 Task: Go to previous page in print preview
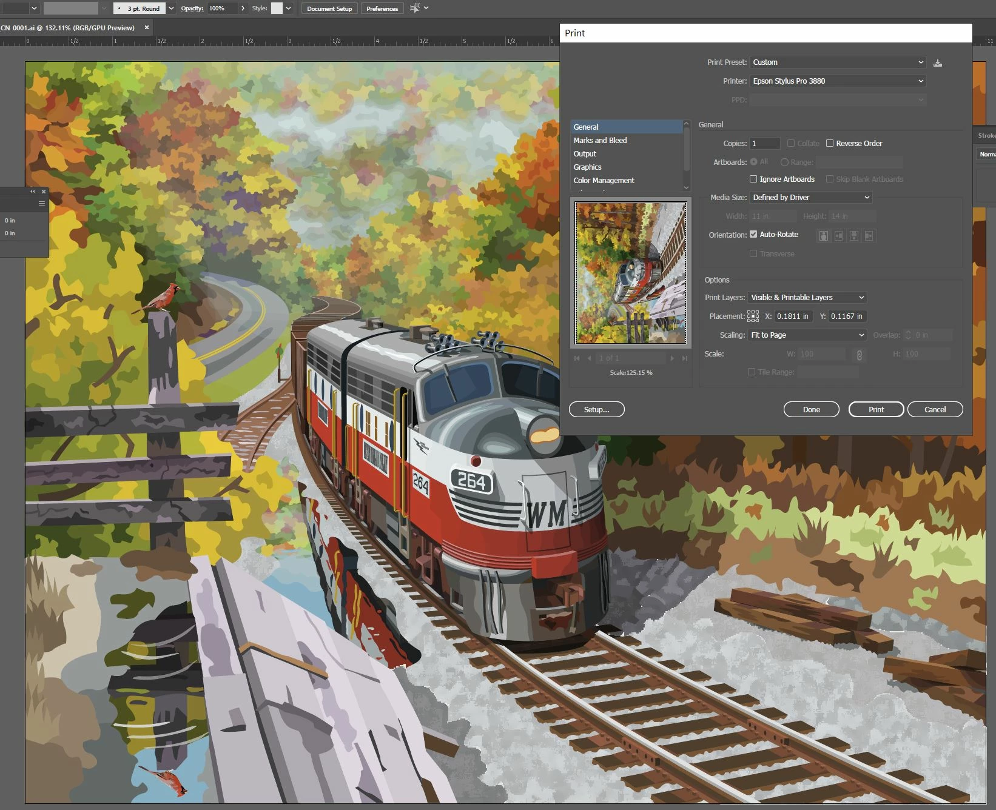click(x=589, y=358)
